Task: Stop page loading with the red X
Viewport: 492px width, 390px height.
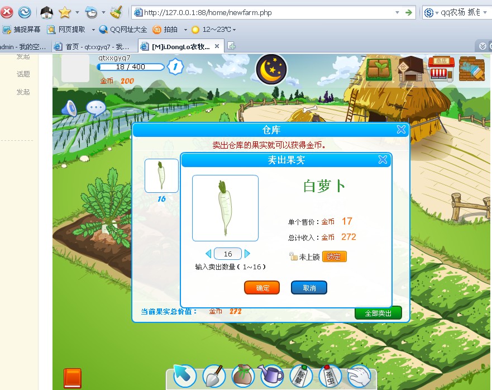Action: click(x=7, y=12)
